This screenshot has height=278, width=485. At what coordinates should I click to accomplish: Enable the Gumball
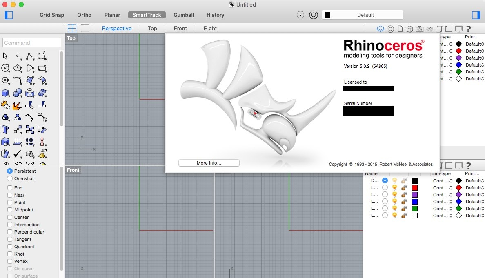(x=184, y=15)
